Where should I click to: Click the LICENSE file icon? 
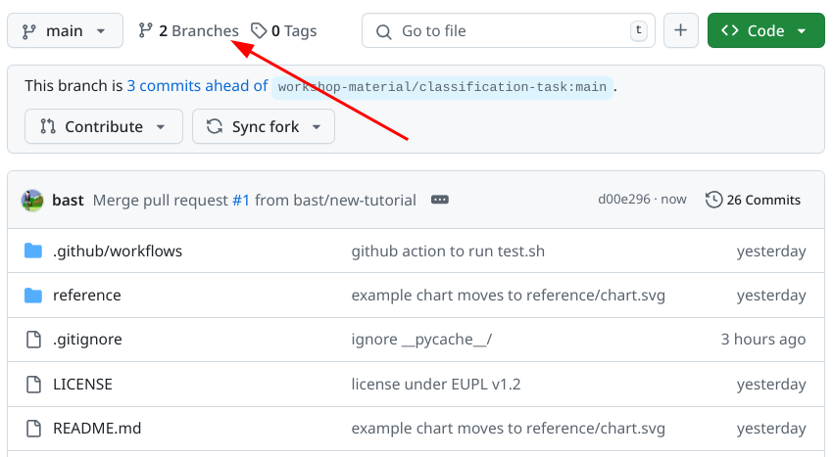click(x=33, y=384)
